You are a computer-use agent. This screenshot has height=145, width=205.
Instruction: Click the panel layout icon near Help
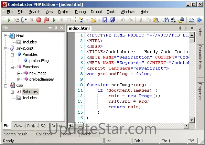(191, 20)
